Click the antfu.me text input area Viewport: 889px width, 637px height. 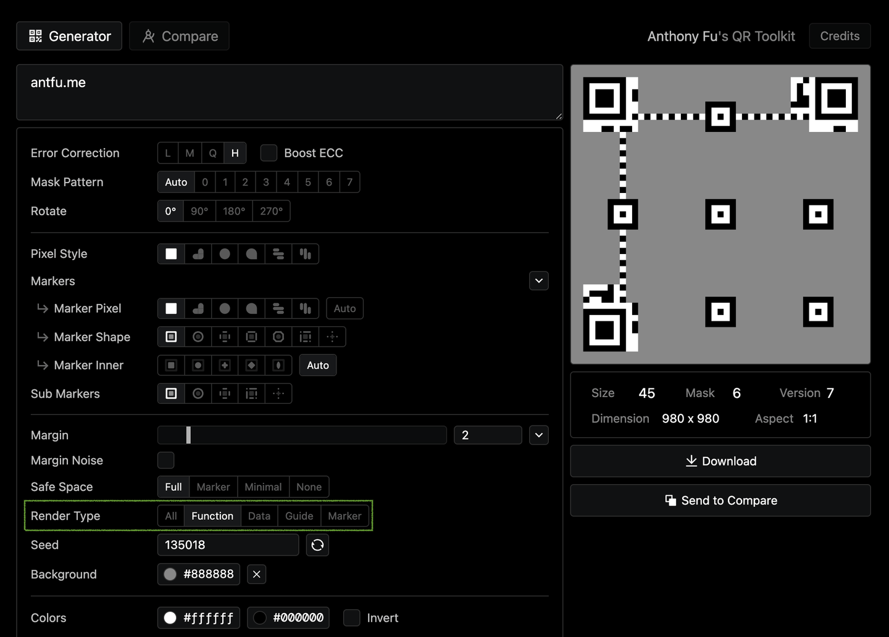289,92
